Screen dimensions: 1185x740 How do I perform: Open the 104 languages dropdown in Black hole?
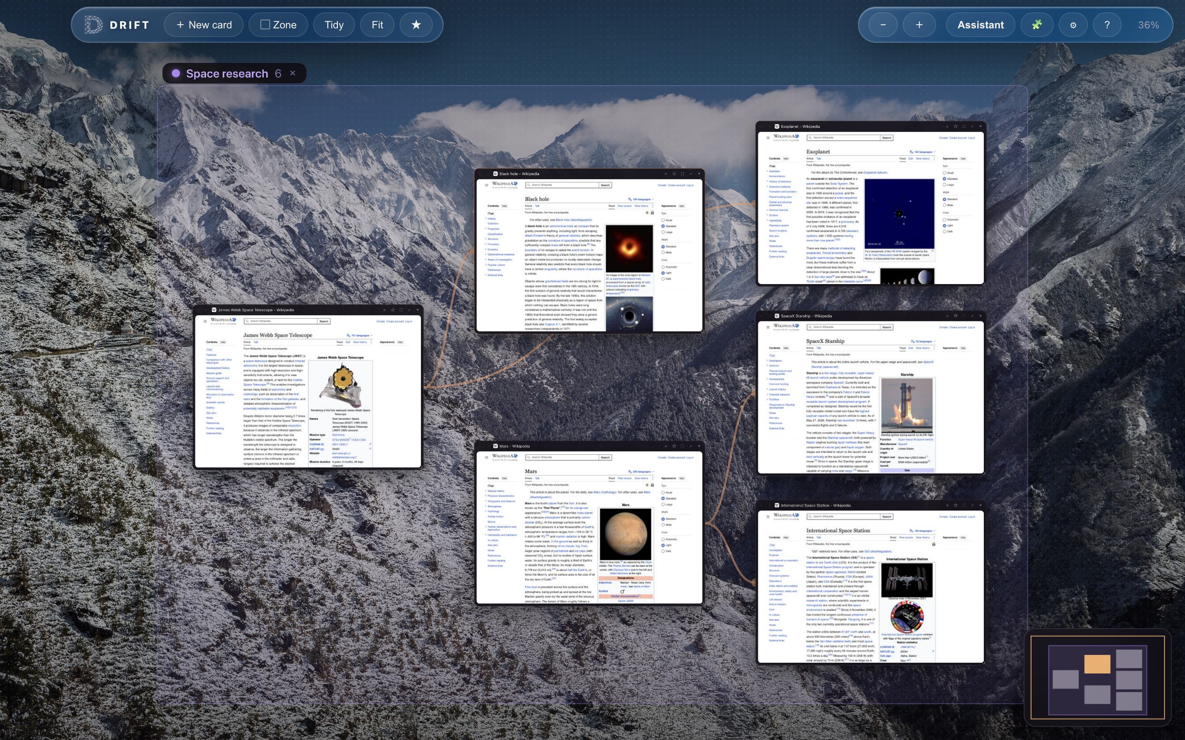point(641,199)
